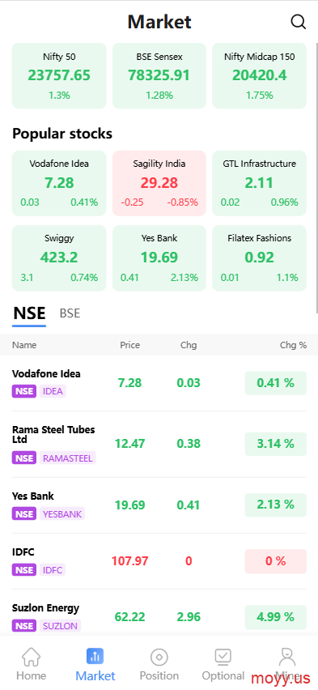The image size is (318, 690).
Task: Click the Chg % column header
Action: point(294,345)
